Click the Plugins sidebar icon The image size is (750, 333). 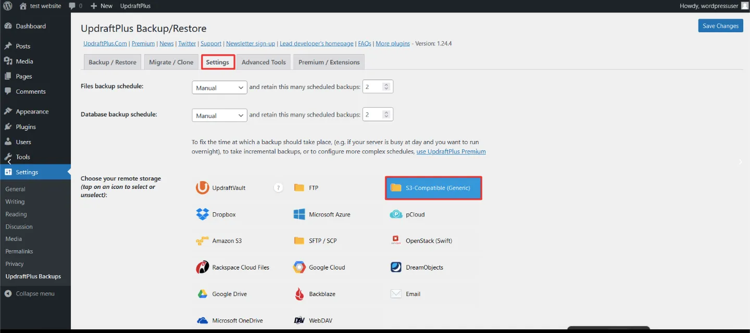click(x=8, y=126)
